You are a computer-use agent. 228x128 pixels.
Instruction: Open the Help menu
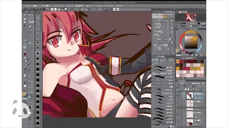(x=119, y=6)
